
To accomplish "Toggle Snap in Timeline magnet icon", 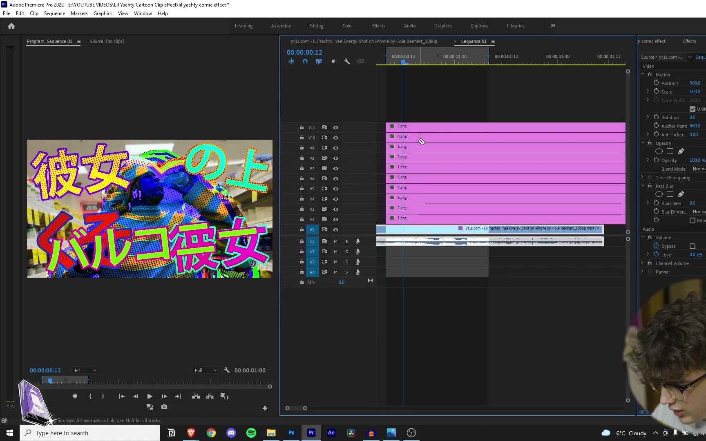I will (305, 61).
